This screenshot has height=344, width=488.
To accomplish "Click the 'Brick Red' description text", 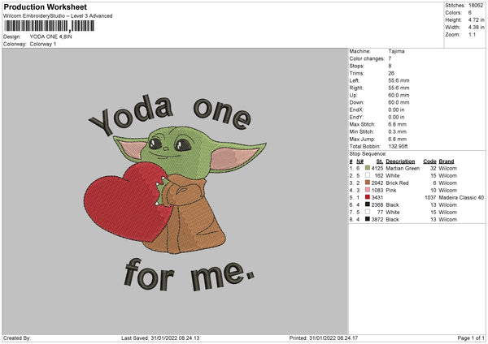I will pyautogui.click(x=397, y=183).
